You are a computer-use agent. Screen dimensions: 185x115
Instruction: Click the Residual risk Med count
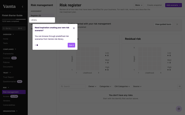pos(169,63)
